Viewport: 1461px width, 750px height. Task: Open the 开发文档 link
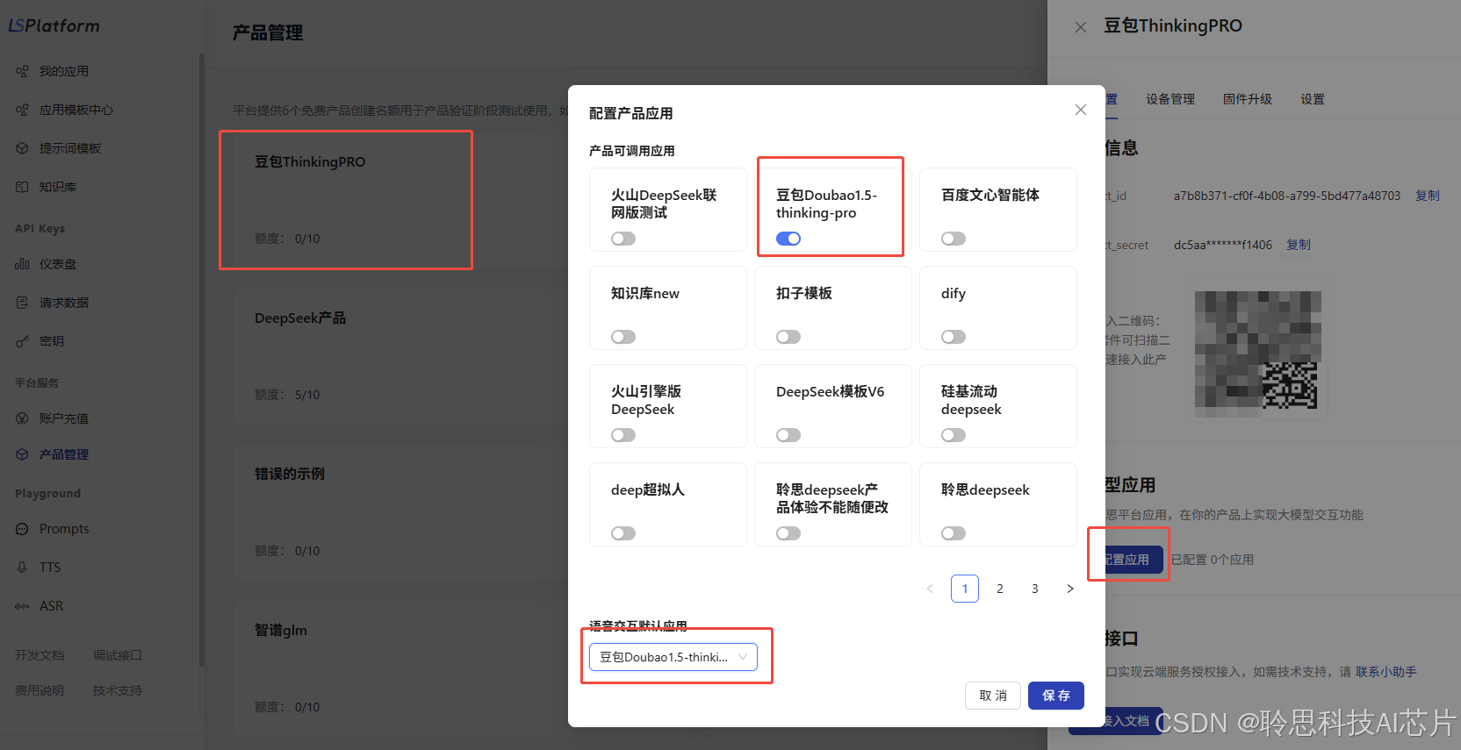(x=40, y=655)
